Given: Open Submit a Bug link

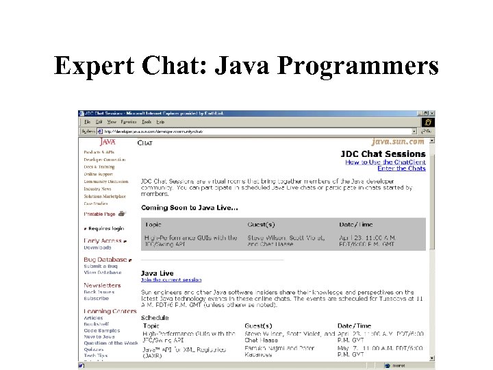Looking at the screenshot, I should click(x=101, y=266).
